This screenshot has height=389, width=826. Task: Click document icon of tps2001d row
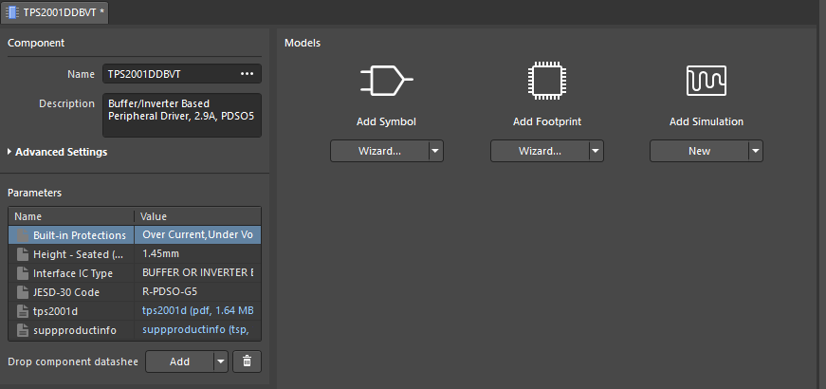point(22,311)
